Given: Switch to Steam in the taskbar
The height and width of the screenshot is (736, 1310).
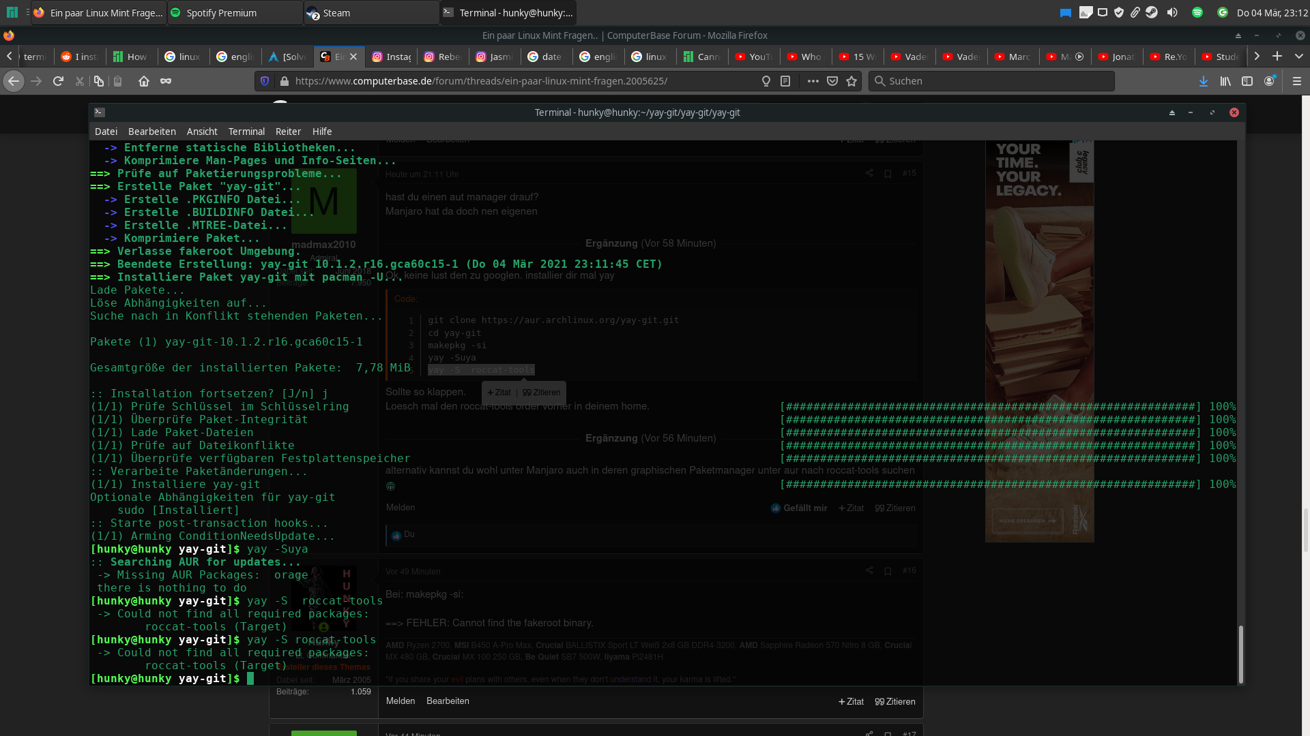Looking at the screenshot, I should tap(372, 12).
